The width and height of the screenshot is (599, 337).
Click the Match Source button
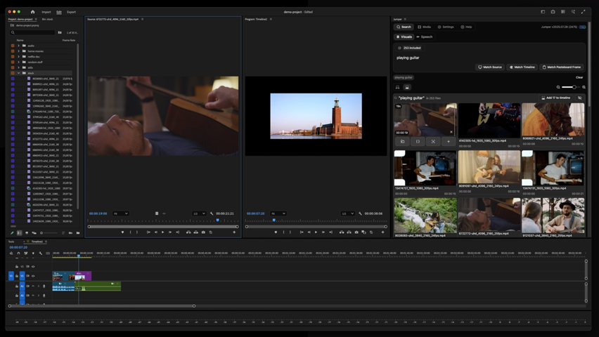point(490,67)
